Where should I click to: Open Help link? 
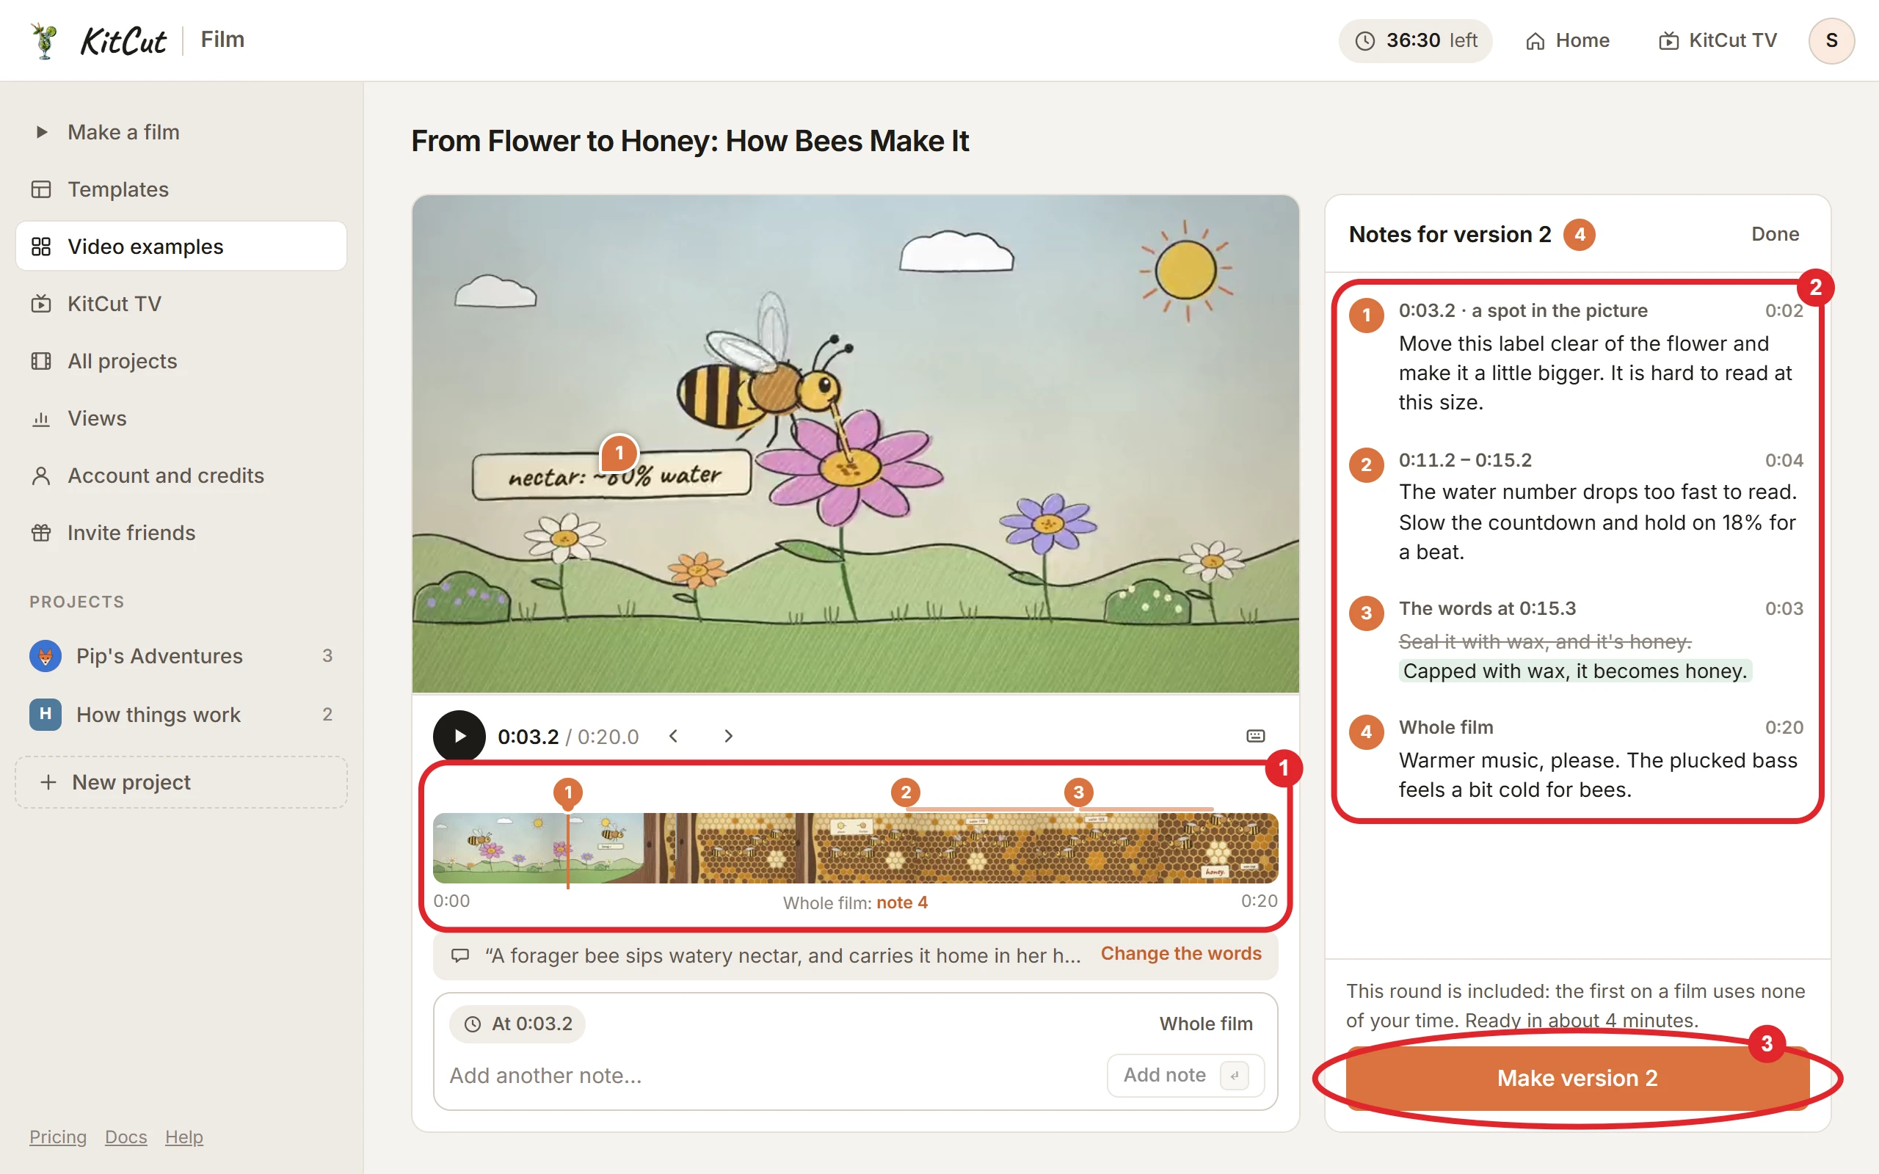(x=184, y=1137)
